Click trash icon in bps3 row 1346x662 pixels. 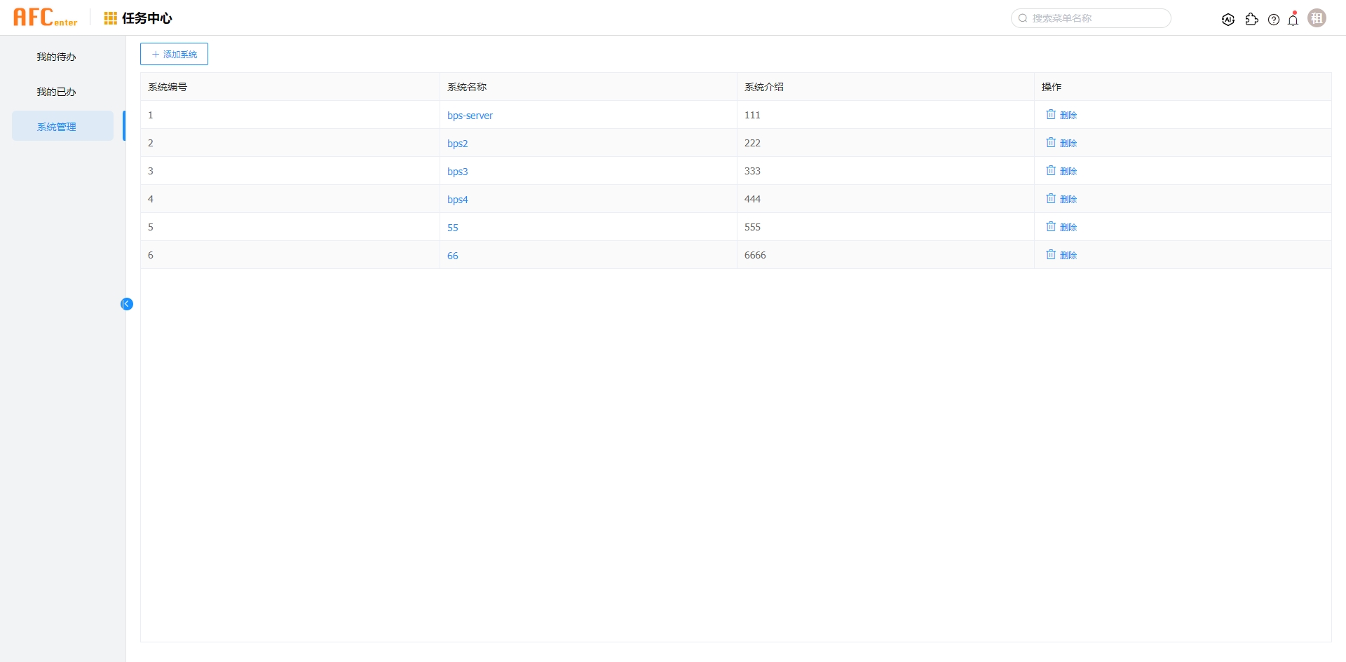[1051, 170]
